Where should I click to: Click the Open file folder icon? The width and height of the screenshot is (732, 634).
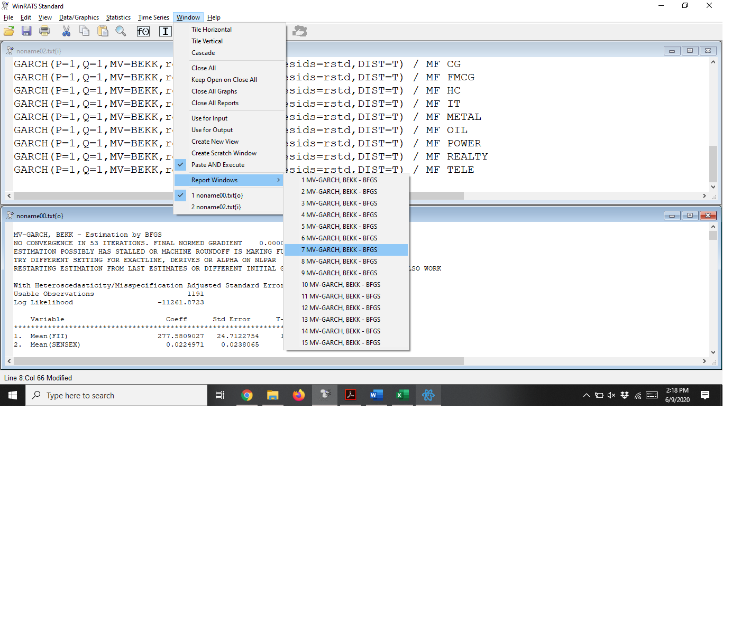[x=9, y=32]
